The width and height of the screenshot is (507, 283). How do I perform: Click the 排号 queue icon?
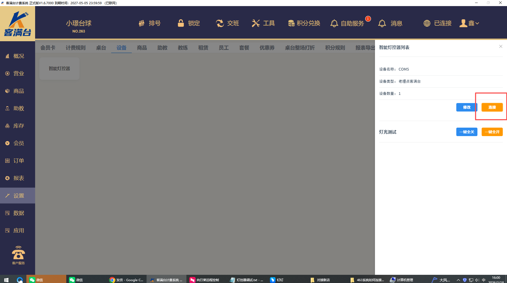tap(142, 23)
